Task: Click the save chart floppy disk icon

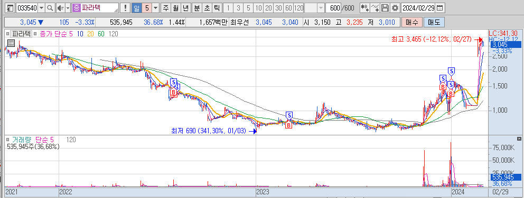Action: point(385,8)
